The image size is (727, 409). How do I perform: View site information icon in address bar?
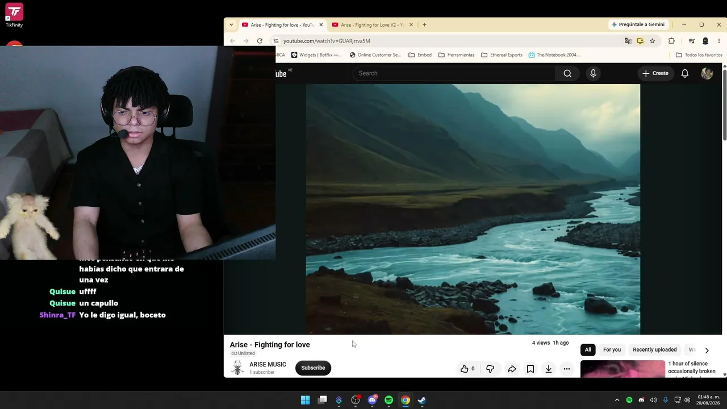point(275,41)
